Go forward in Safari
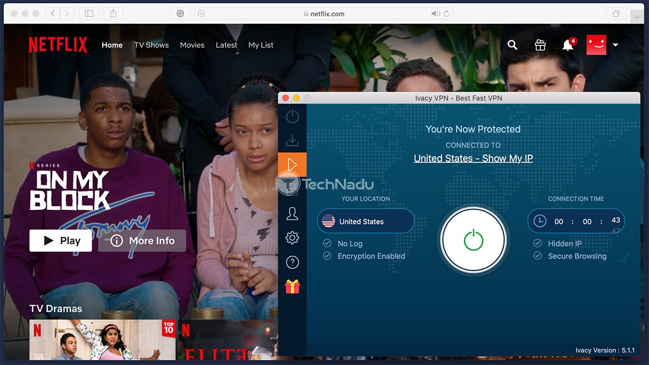 [67, 14]
